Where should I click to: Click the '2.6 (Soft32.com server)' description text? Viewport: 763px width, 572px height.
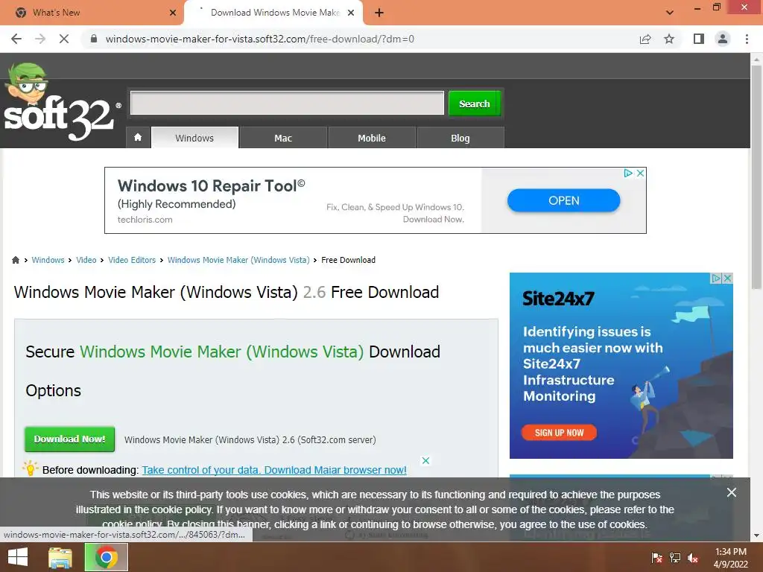pos(329,439)
